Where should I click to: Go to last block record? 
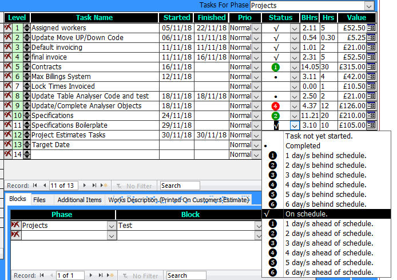pos(101,275)
